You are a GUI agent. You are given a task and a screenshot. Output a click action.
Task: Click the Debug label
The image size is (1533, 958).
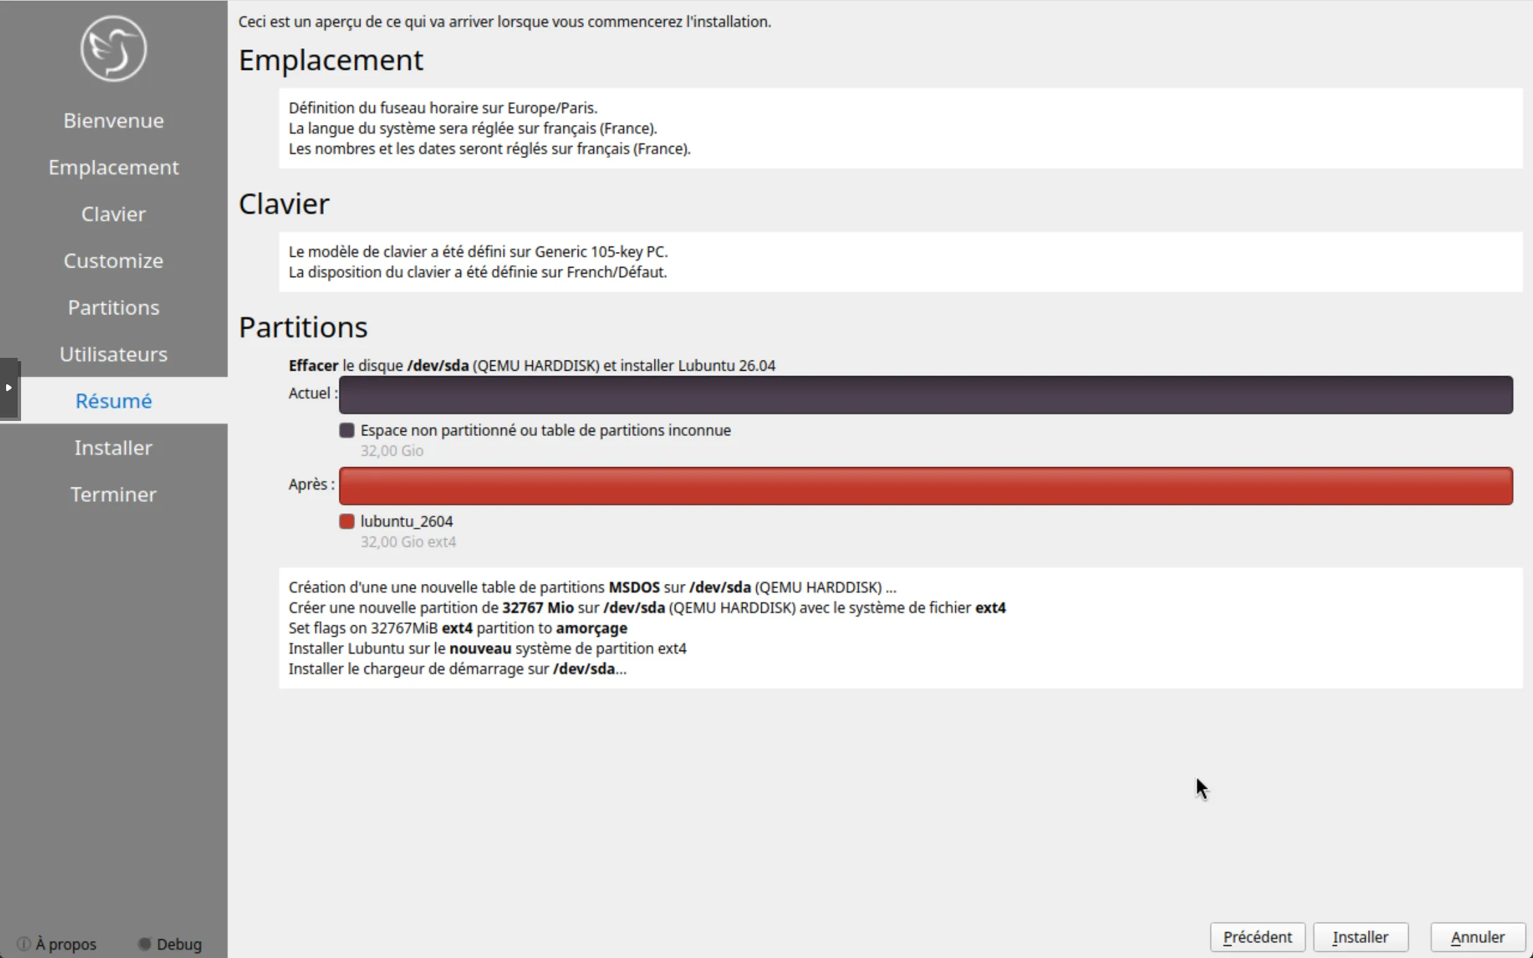(179, 944)
